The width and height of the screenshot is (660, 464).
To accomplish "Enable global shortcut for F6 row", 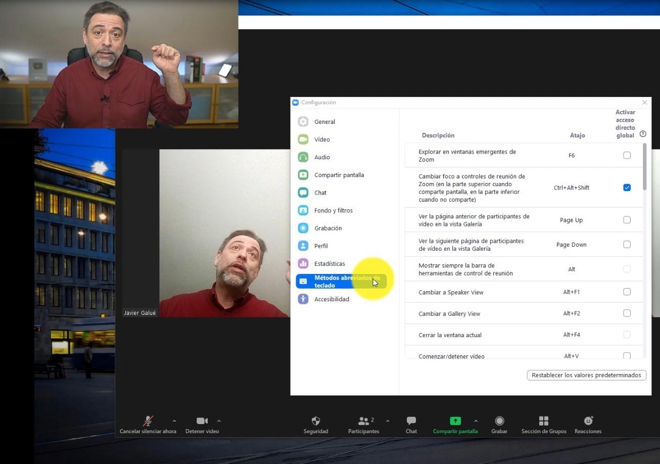I will coord(627,156).
